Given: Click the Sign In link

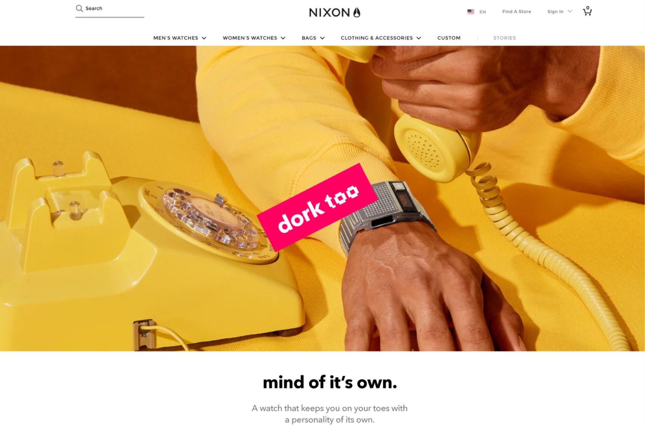Looking at the screenshot, I should [x=555, y=12].
